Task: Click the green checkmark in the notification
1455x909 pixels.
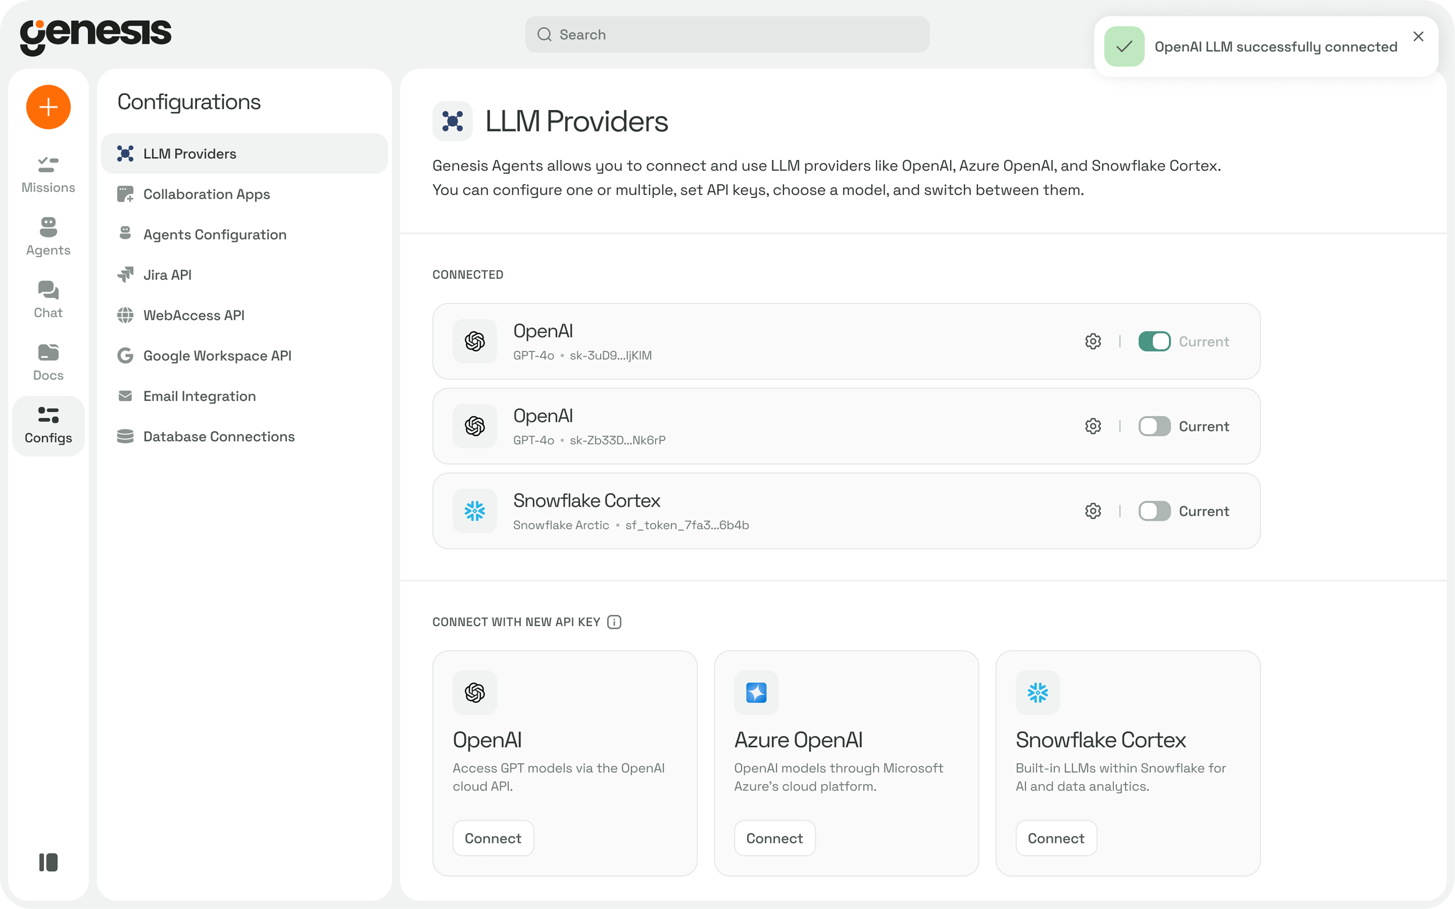Action: pos(1124,46)
